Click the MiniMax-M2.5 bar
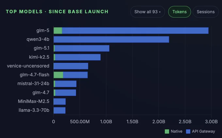222x138 pixels. coord(60,102)
